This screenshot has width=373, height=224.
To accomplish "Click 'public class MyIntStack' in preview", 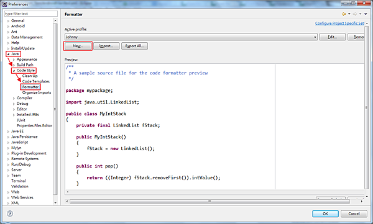I will (x=96, y=114).
